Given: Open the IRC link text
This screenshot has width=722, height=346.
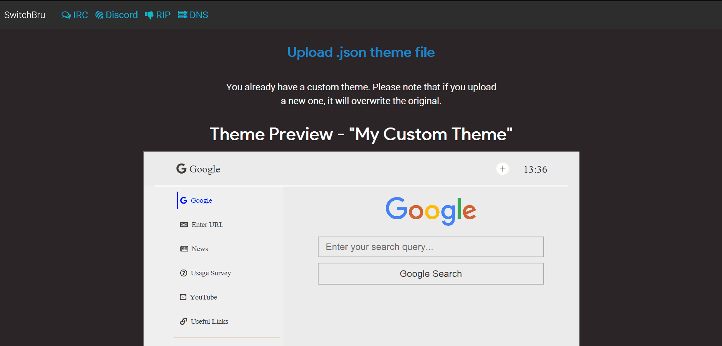Looking at the screenshot, I should (x=81, y=15).
